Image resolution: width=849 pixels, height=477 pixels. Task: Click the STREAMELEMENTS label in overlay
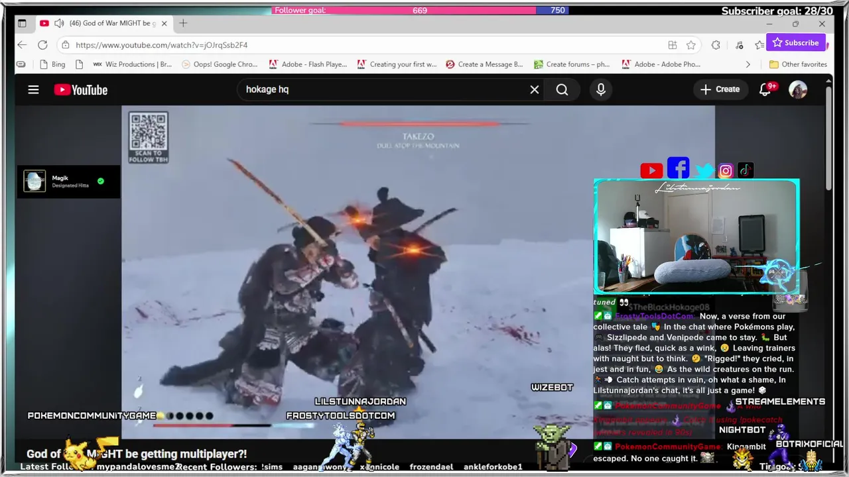tap(780, 401)
